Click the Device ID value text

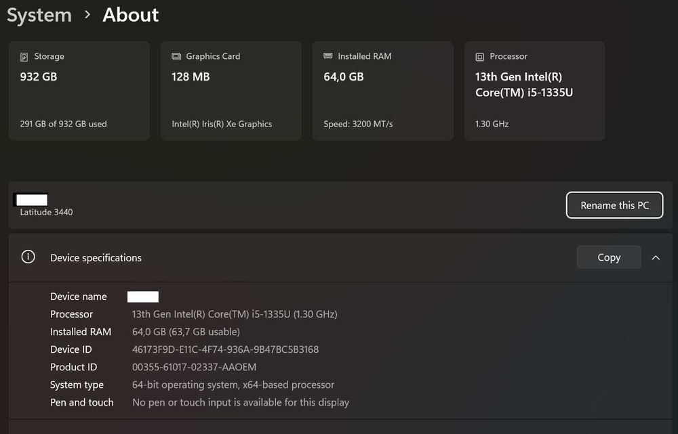(225, 349)
